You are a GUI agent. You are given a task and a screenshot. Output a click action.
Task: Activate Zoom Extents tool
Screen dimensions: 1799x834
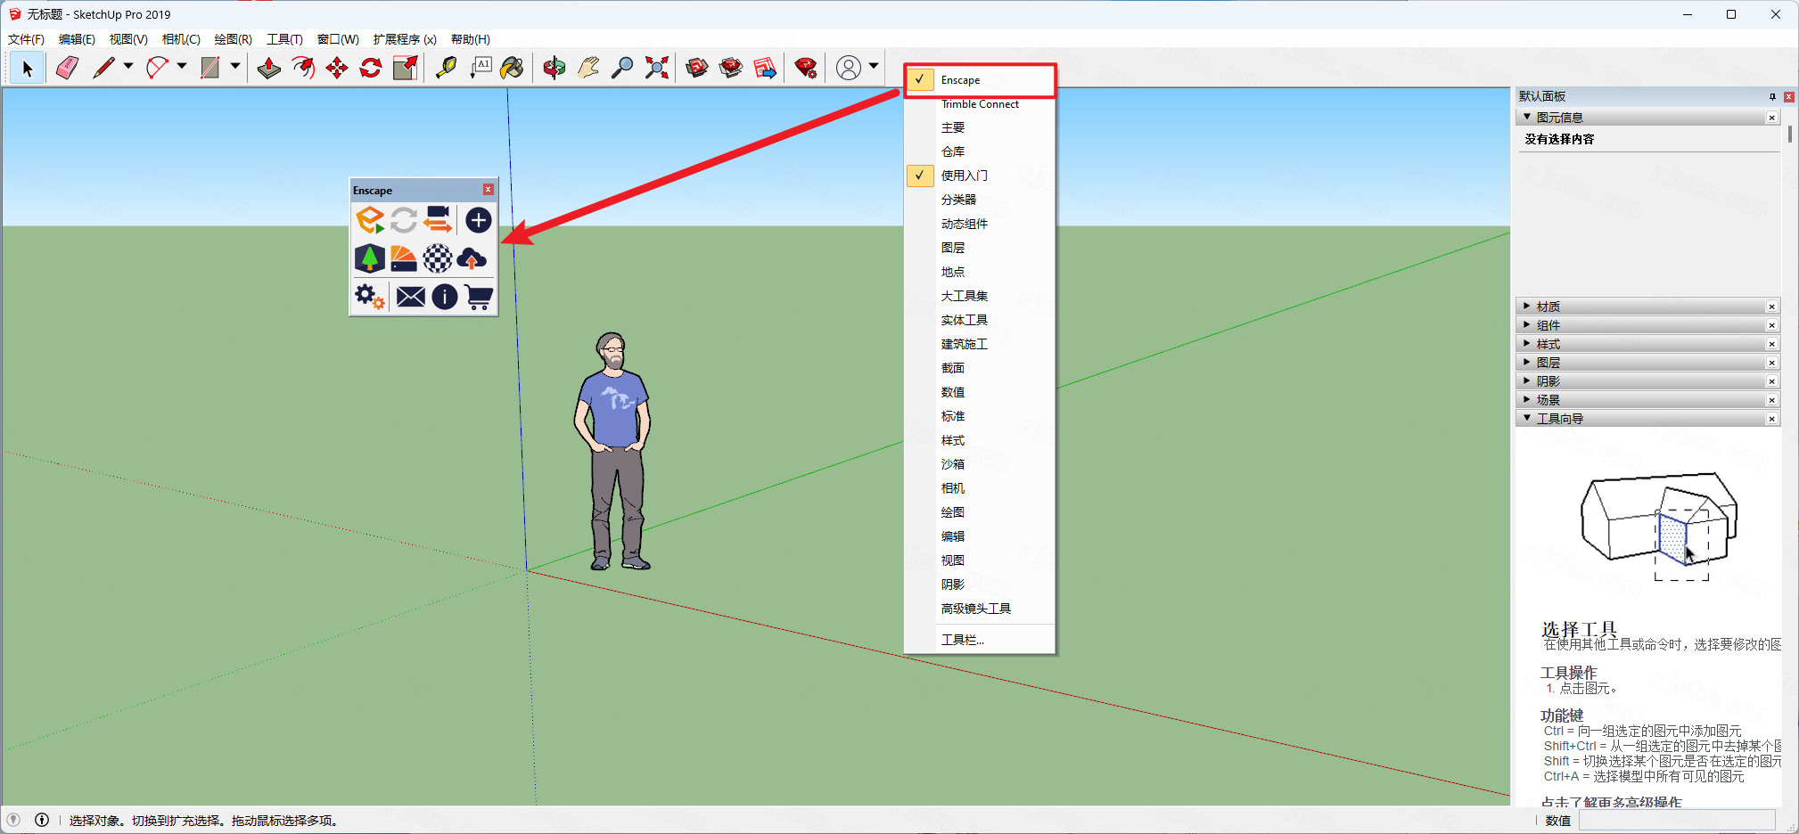(657, 68)
